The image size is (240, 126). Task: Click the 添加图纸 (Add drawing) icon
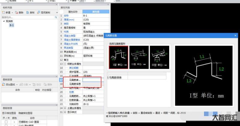[4, 85]
